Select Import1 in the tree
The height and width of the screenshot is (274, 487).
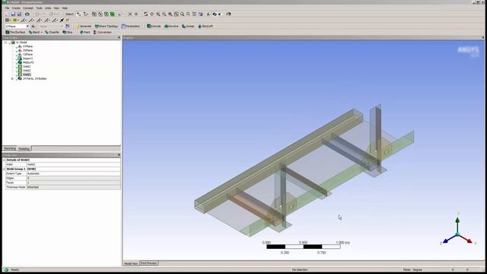(27, 59)
